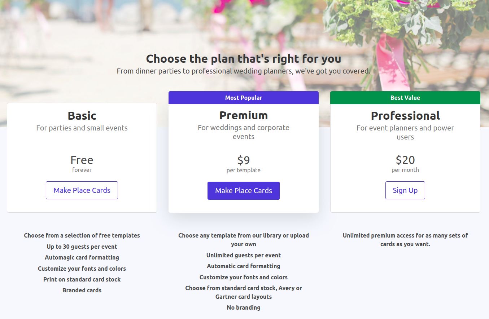The width and height of the screenshot is (489, 319).
Task: Click the Branded cards feature text
Action: [x=82, y=290]
